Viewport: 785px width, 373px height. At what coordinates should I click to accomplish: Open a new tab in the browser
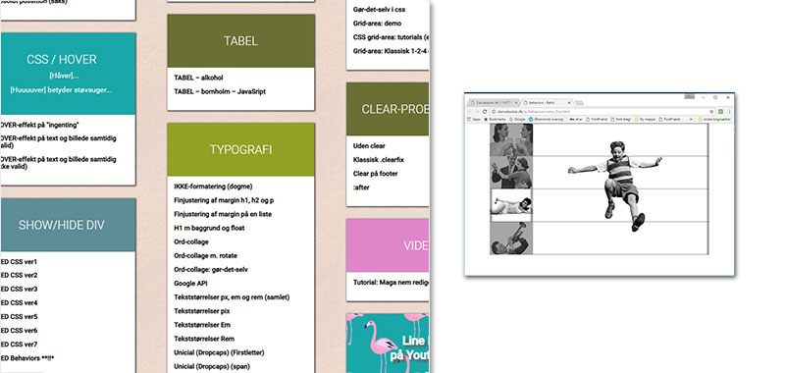pyautogui.click(x=579, y=103)
